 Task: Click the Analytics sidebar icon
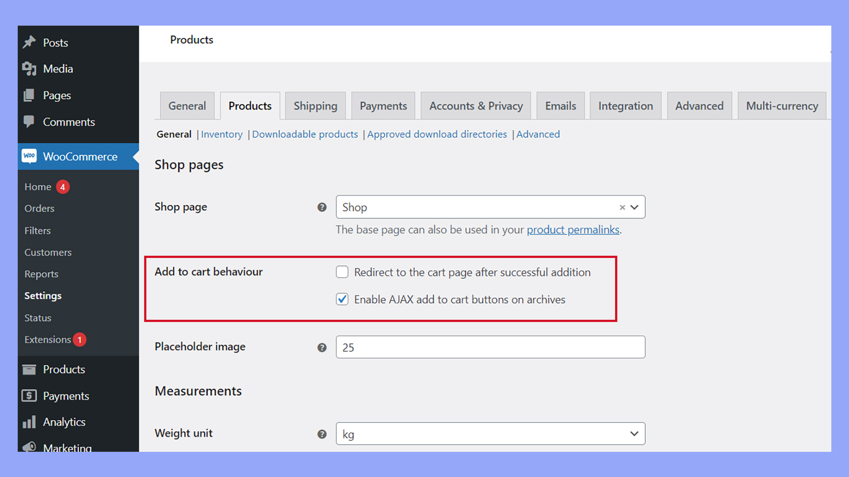(30, 422)
